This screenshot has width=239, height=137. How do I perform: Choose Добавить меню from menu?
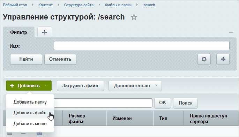click(x=30, y=124)
